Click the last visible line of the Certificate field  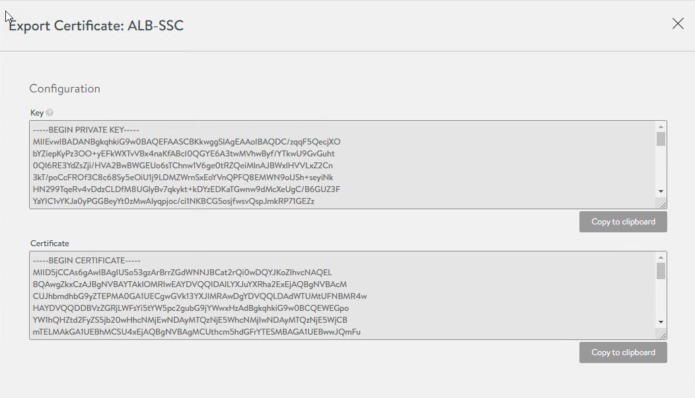[197, 332]
